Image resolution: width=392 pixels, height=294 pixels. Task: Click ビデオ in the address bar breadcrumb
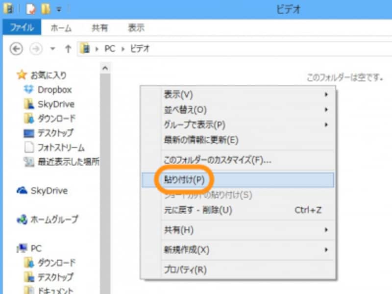tap(140, 49)
